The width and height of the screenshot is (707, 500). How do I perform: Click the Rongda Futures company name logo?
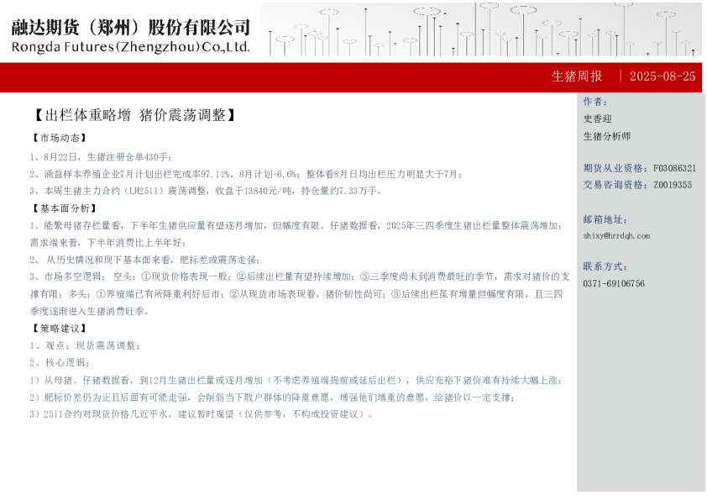(130, 36)
